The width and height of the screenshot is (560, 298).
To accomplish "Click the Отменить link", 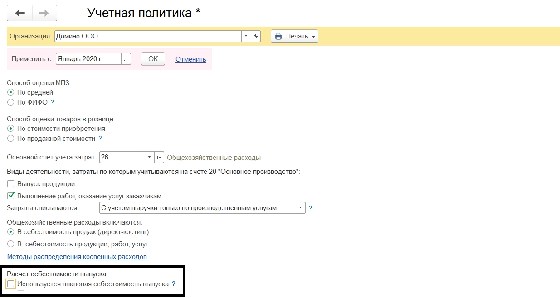I will tap(190, 59).
